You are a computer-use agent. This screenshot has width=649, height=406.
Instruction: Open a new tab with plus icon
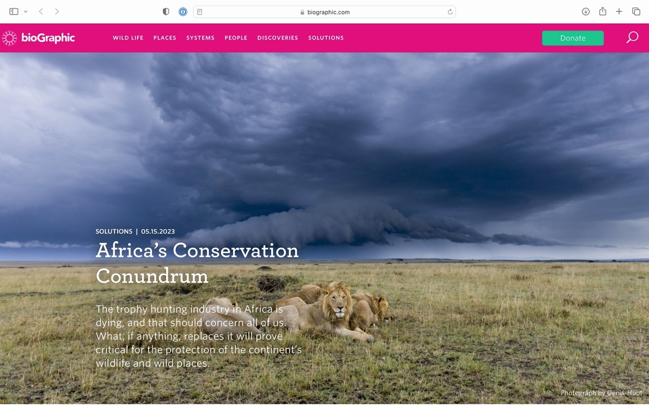tap(619, 12)
